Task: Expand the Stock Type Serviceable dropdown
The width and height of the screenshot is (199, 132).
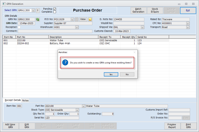Action: pyautogui.click(x=77, y=110)
